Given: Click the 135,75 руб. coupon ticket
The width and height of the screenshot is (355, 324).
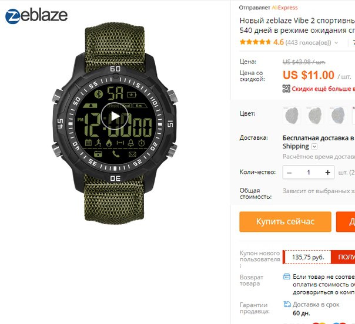Looking at the screenshot, I should [307, 257].
